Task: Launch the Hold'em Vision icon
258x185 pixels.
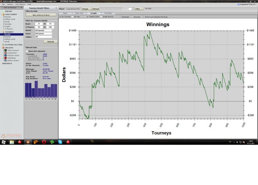Action: coord(6,56)
